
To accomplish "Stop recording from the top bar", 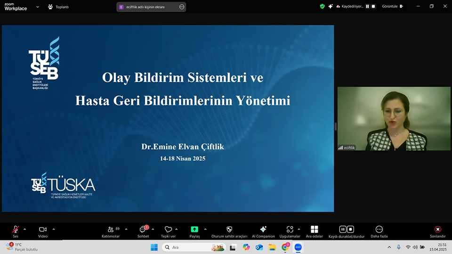I will click(374, 7).
